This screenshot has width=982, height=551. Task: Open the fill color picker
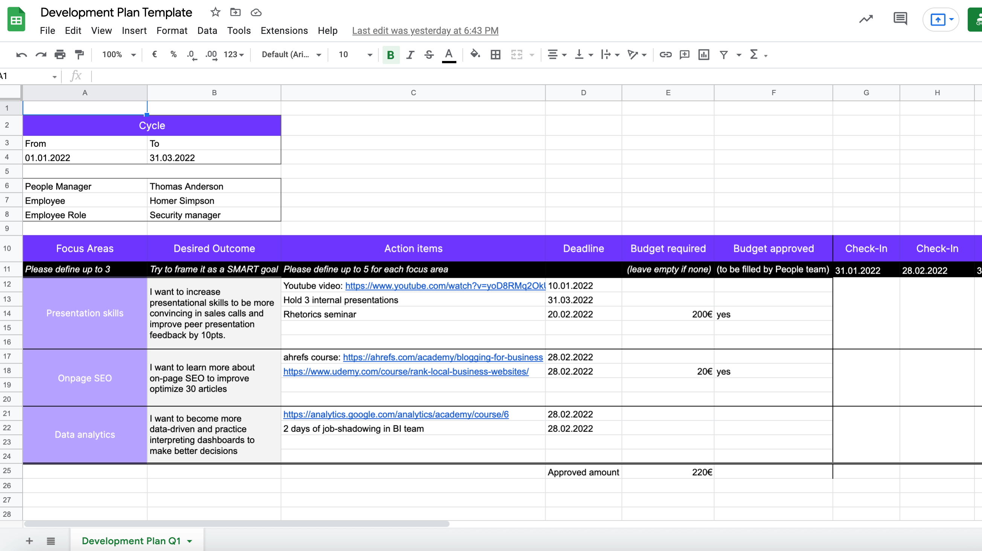pos(474,55)
